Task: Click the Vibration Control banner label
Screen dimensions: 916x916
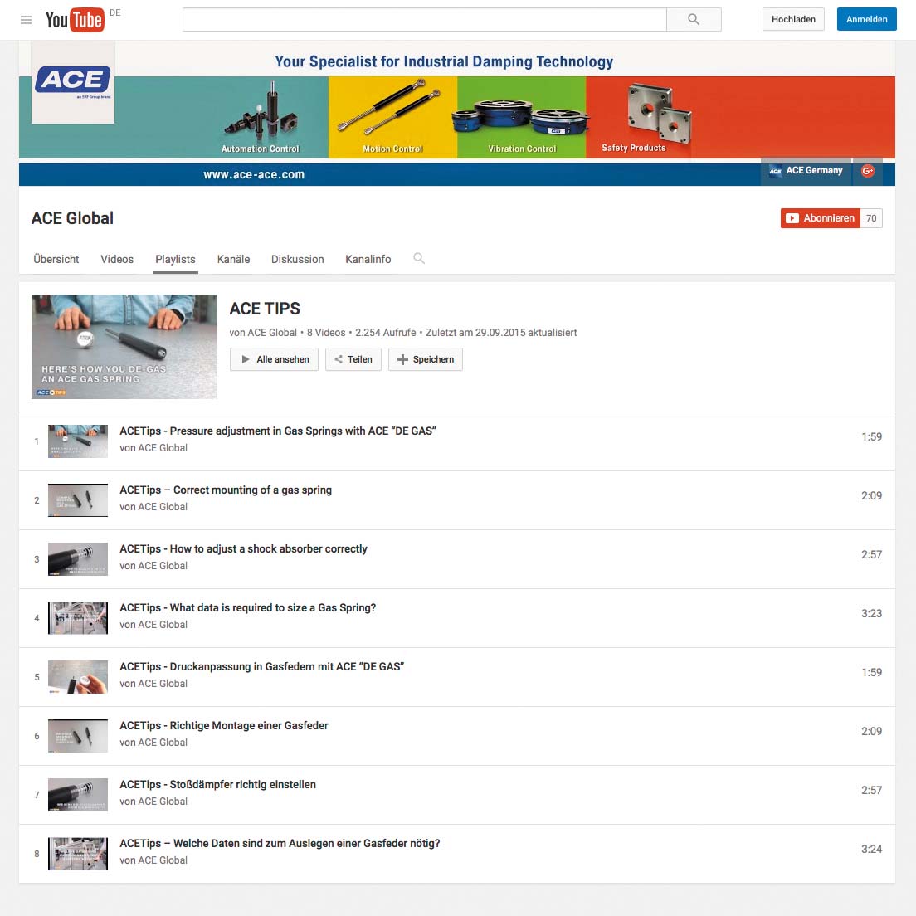Action: point(522,149)
